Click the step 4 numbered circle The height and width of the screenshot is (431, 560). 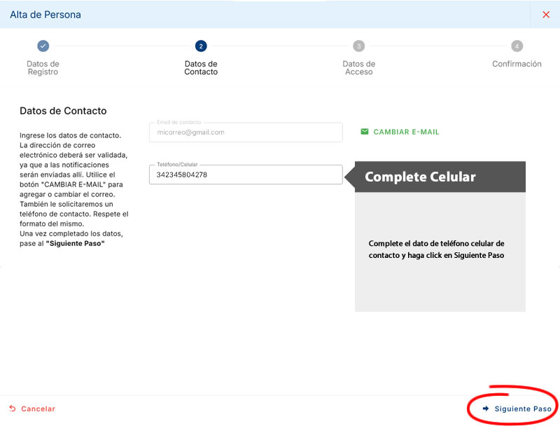[517, 46]
